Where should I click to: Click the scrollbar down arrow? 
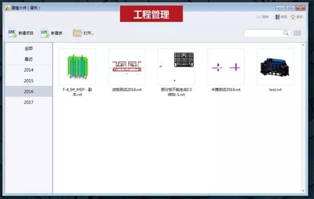pos(303,191)
